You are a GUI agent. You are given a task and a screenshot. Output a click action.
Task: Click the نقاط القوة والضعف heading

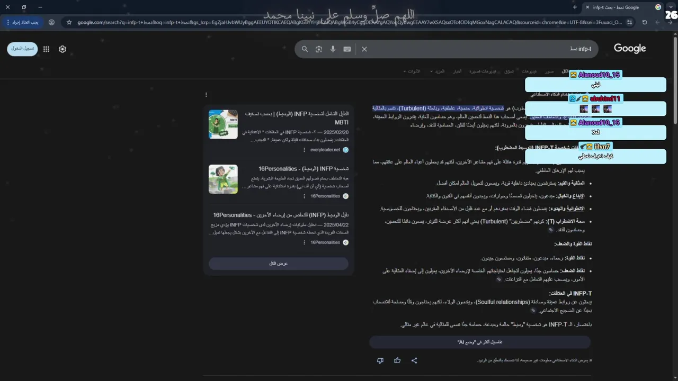click(573, 244)
